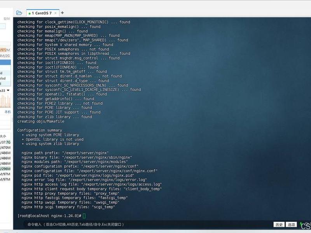Click 'checking for PCRE JIT support' line
Viewport: 311px width, 233px height.
point(59,112)
